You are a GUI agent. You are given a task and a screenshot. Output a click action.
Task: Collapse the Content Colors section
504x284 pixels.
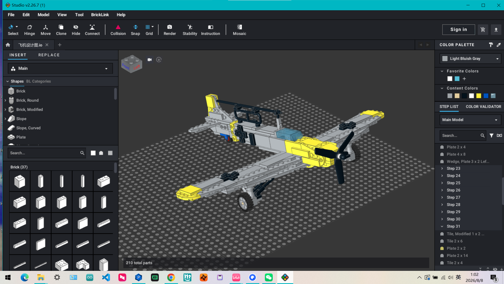point(442,88)
